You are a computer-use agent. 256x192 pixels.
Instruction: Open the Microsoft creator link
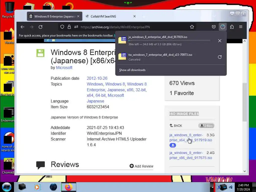64,67
